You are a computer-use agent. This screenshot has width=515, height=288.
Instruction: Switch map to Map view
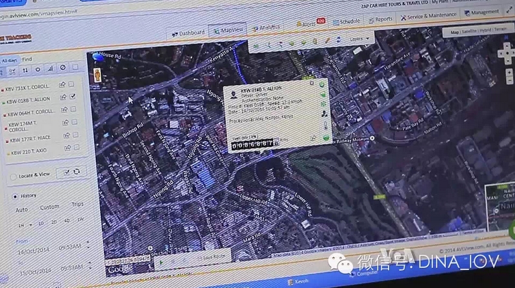454,32
